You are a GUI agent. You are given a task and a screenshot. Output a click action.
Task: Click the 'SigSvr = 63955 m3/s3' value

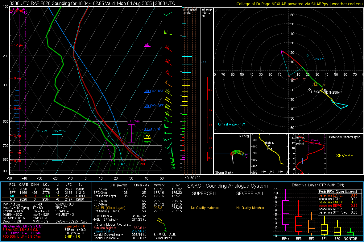72,221
